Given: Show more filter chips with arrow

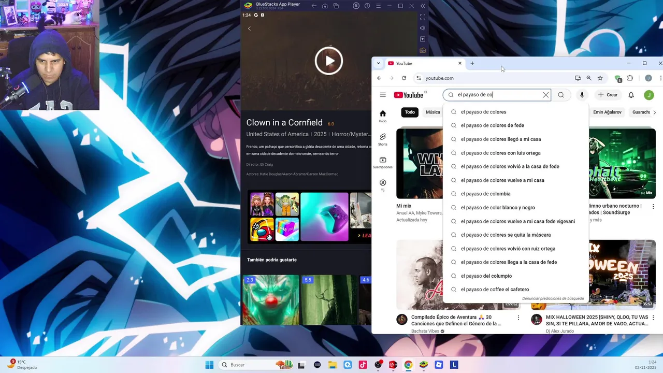Looking at the screenshot, I should coord(654,112).
